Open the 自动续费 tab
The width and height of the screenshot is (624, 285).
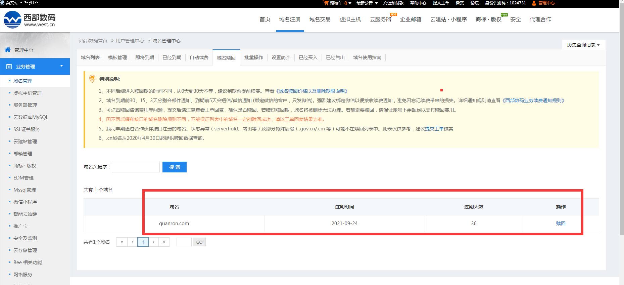point(199,57)
